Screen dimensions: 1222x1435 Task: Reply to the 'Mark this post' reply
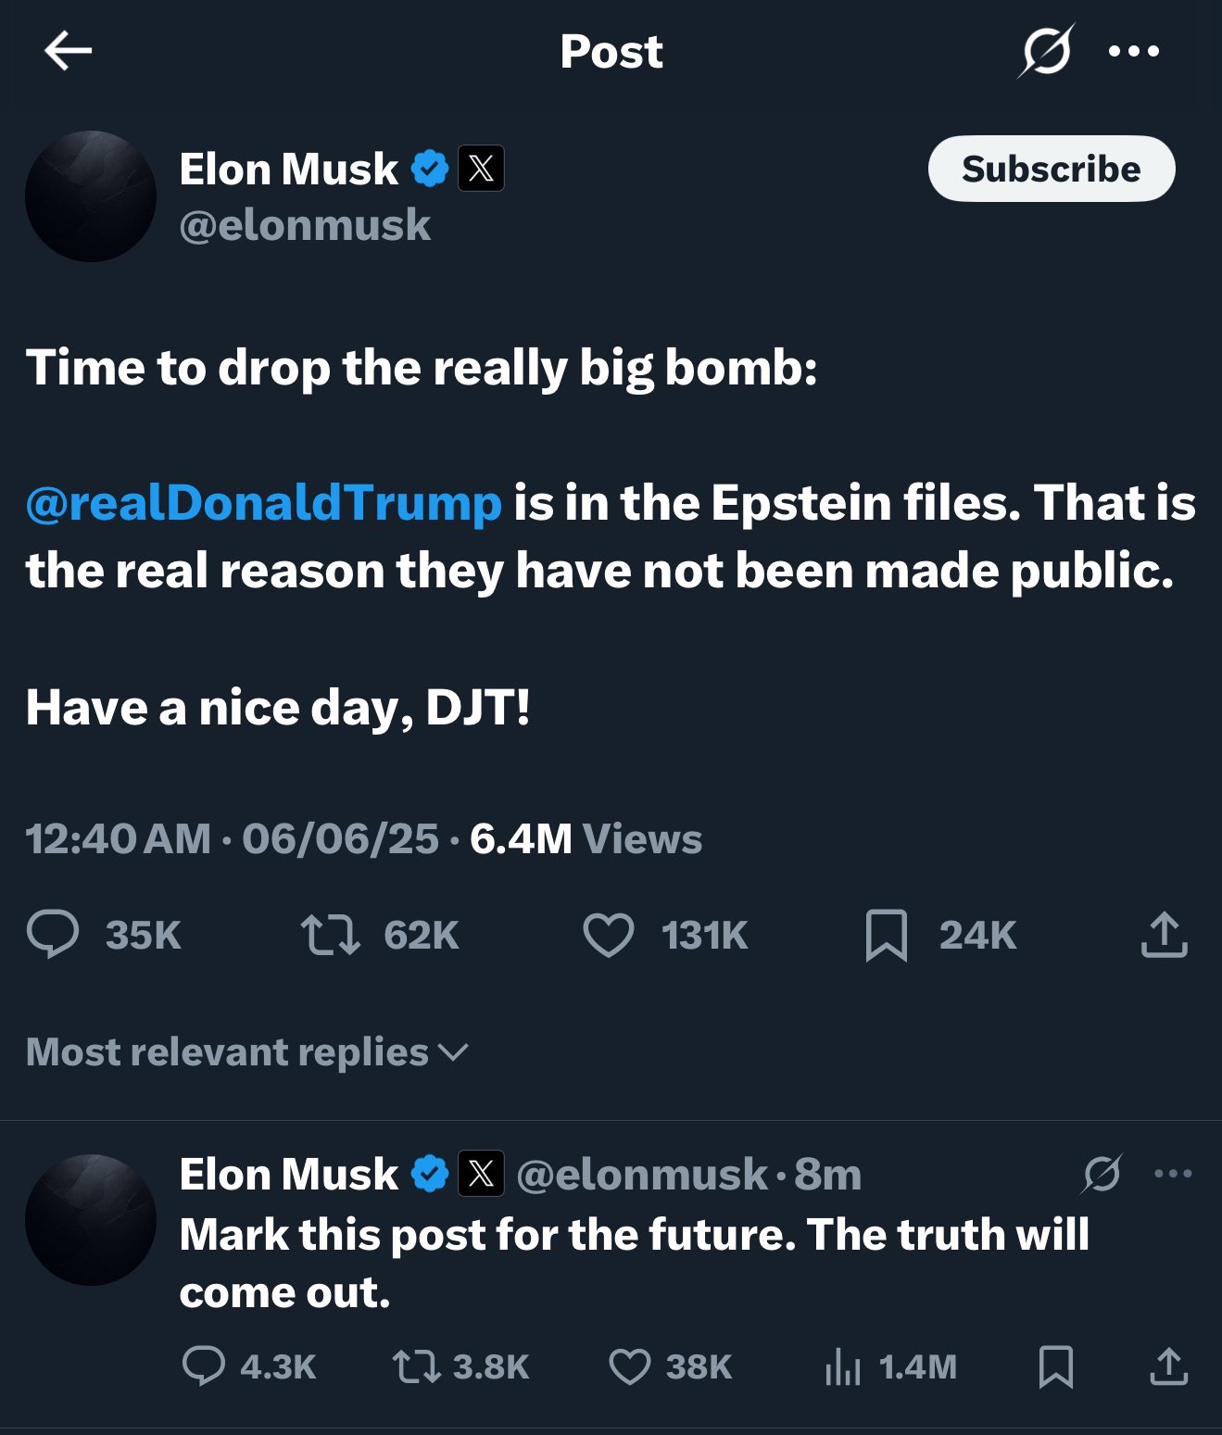click(203, 1366)
